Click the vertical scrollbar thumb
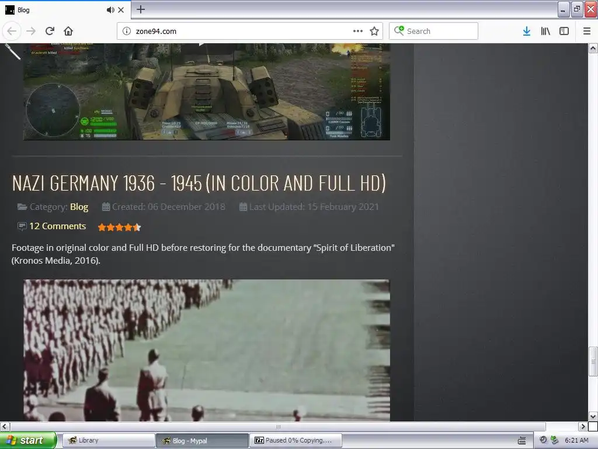The image size is (598, 449). coord(593,361)
